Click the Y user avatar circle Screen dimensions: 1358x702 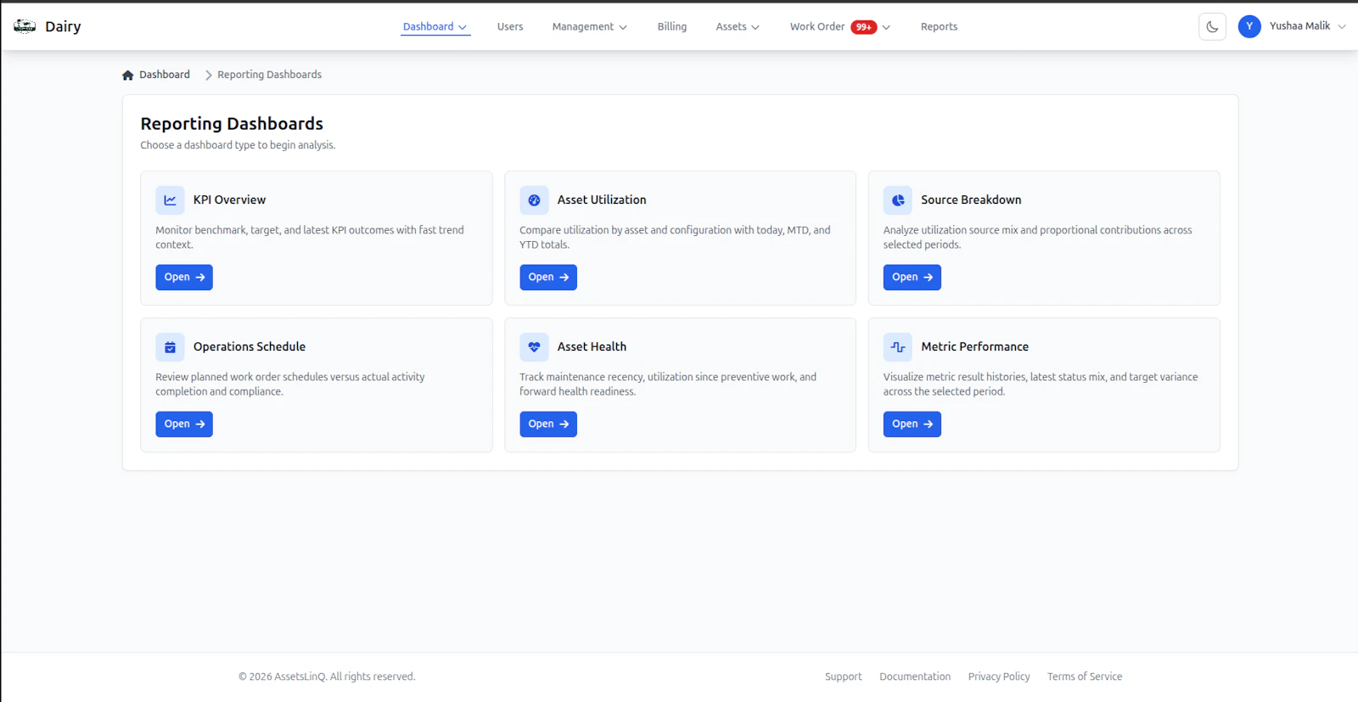[x=1249, y=26]
